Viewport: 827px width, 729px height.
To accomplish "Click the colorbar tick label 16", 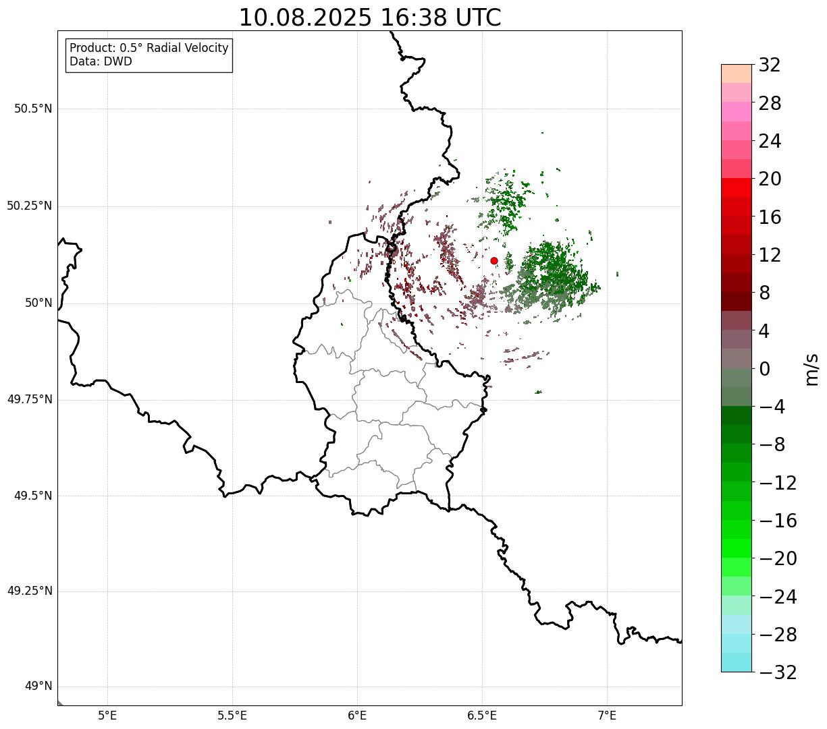I will tap(770, 217).
